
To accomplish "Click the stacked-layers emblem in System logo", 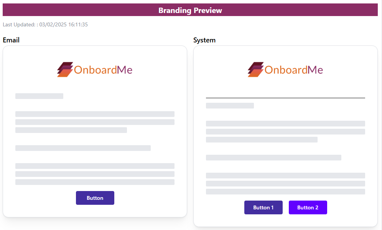I will (x=255, y=70).
